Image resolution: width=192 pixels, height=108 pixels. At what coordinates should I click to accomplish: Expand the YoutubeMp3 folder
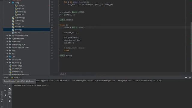click(7, 63)
